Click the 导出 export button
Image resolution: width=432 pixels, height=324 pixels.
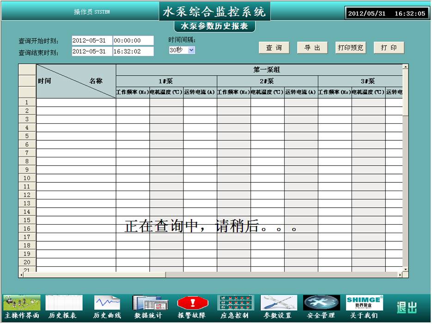tap(312, 48)
